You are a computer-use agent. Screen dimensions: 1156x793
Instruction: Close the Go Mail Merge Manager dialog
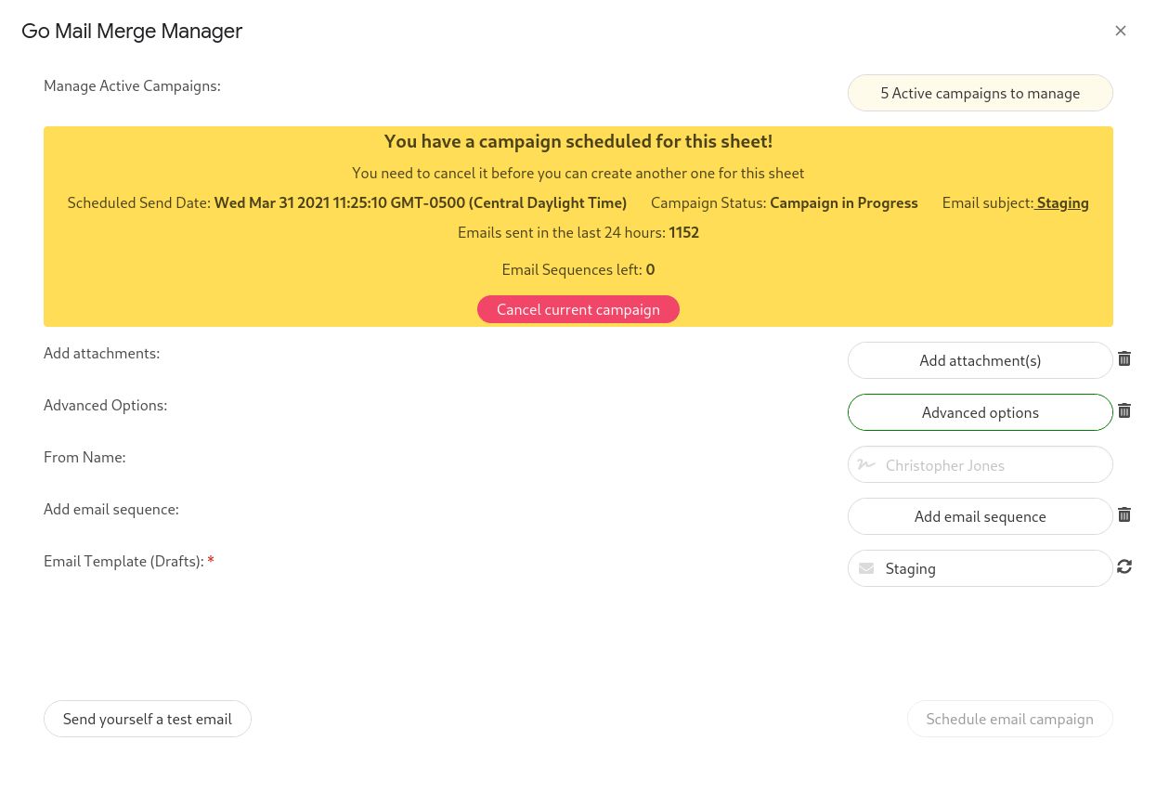pyautogui.click(x=1121, y=30)
